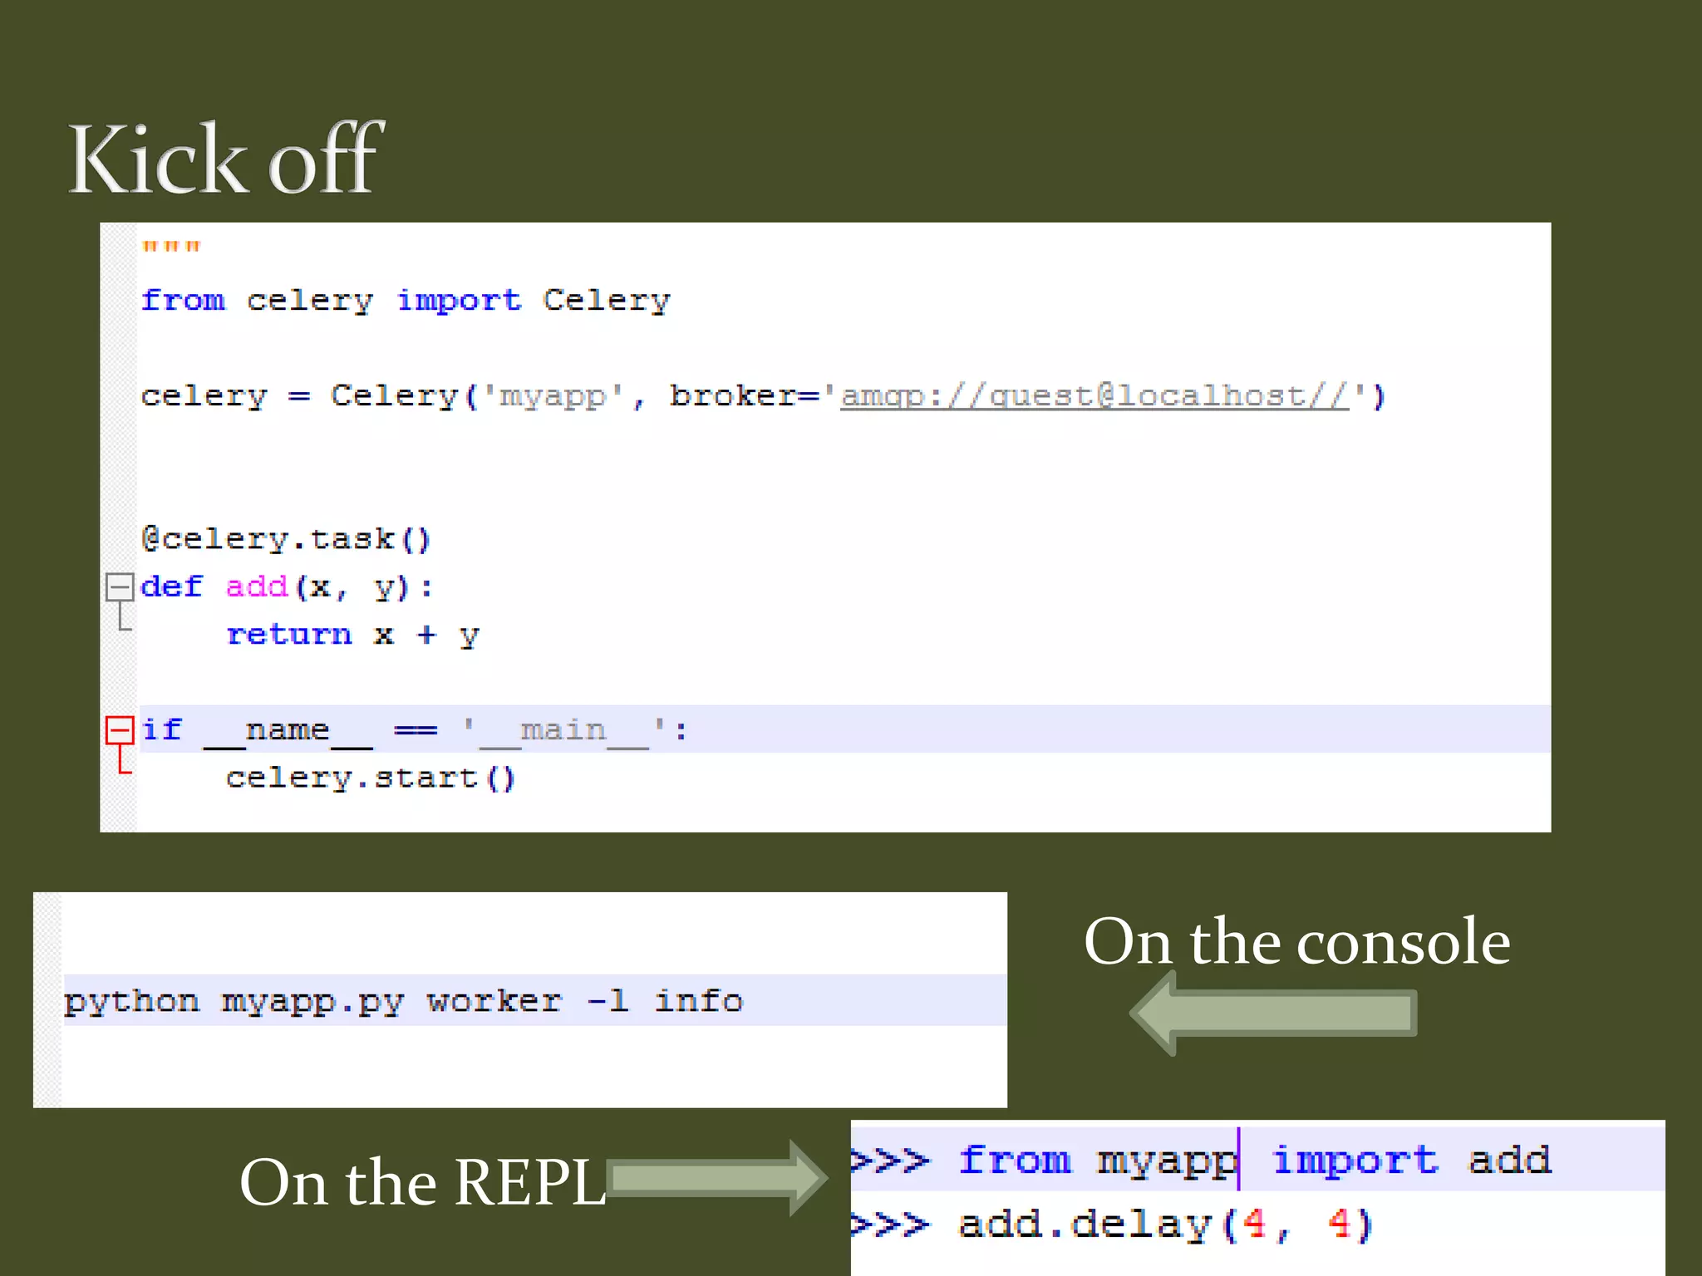Click the 'On the REPL' label
Image resolution: width=1702 pixels, height=1276 pixels.
[x=423, y=1182]
